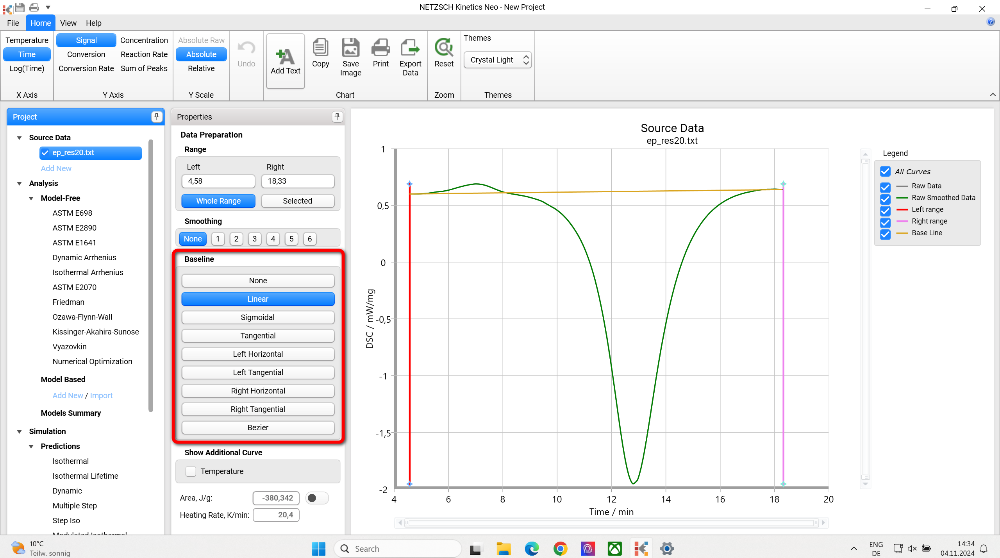Select the Home ribbon tab
The image size is (1000, 558).
click(41, 23)
